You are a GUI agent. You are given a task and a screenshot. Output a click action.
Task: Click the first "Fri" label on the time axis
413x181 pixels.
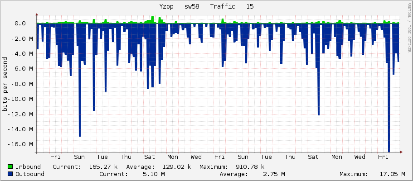(x=55, y=157)
